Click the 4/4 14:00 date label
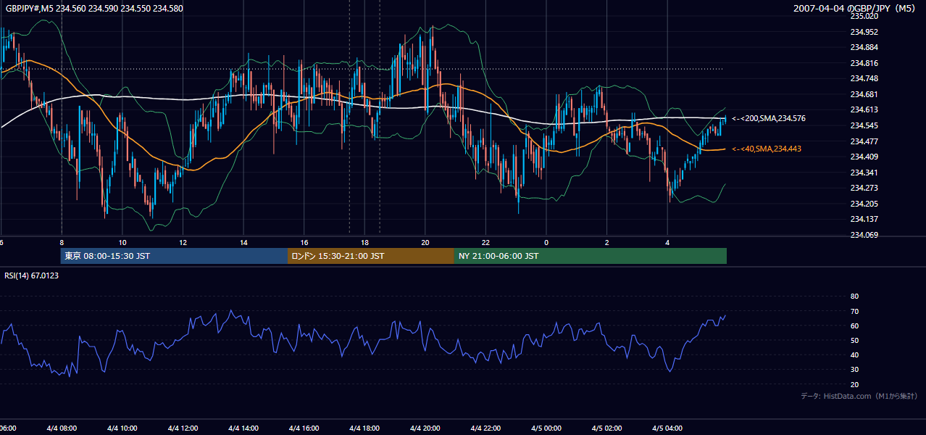 tap(244, 428)
